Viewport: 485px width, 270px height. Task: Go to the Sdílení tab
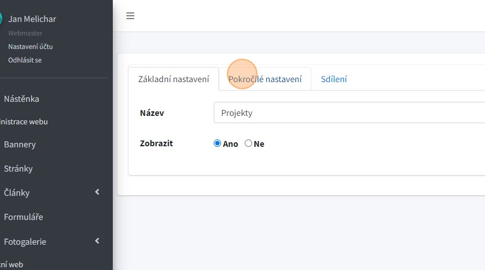pos(334,79)
